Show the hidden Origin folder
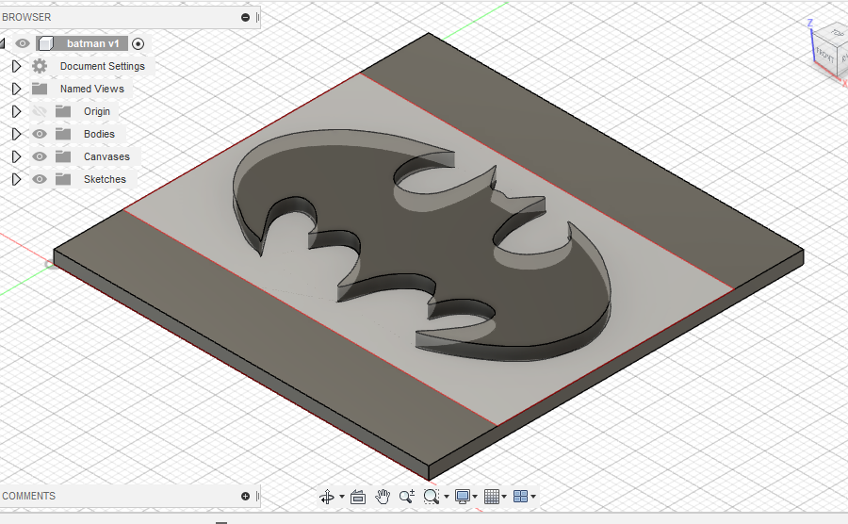 [40, 111]
